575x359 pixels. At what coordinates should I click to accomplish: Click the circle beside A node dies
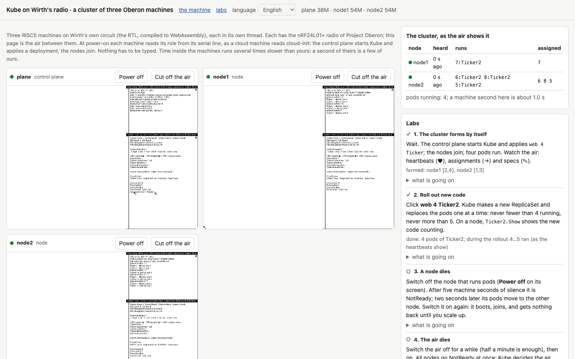point(408,272)
